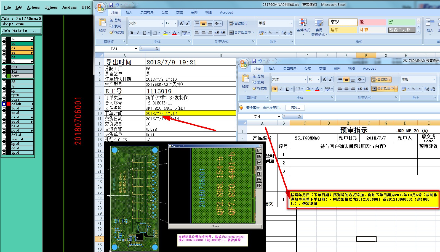The width and height of the screenshot is (440, 252).
Task: Expand the cell styles gallery in back Excel
Action: pos(418,32)
